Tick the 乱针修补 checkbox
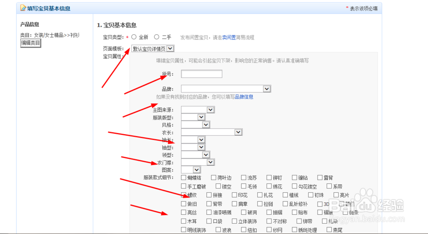This screenshot has height=234, width=428. click(285, 204)
